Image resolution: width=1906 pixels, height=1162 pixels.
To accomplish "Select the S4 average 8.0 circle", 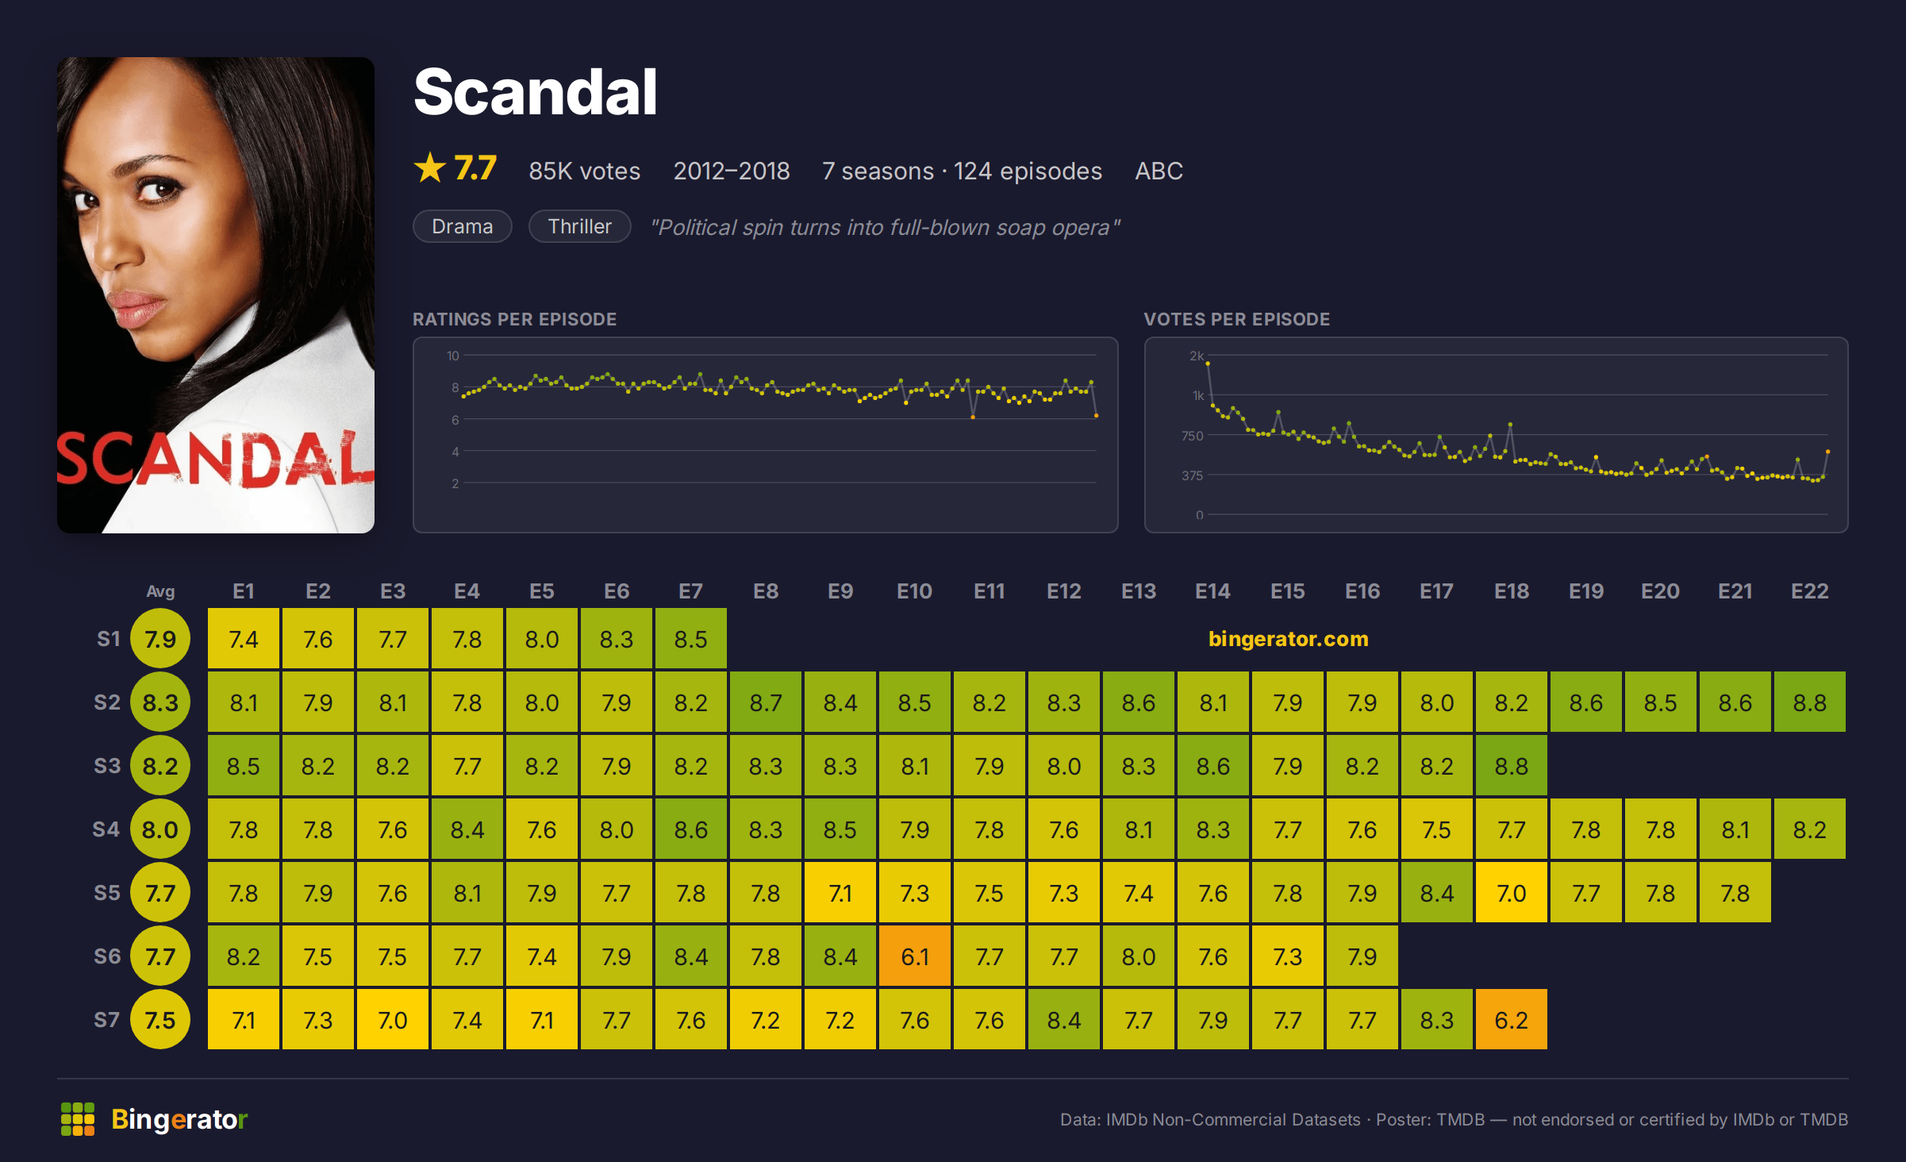I will [x=160, y=829].
